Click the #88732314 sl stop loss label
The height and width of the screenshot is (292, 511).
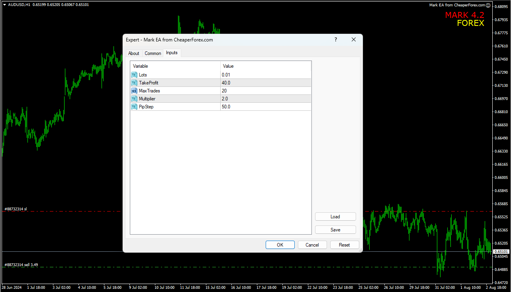pos(16,209)
